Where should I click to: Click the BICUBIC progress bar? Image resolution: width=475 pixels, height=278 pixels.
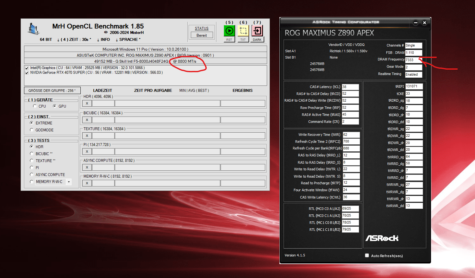(x=167, y=120)
